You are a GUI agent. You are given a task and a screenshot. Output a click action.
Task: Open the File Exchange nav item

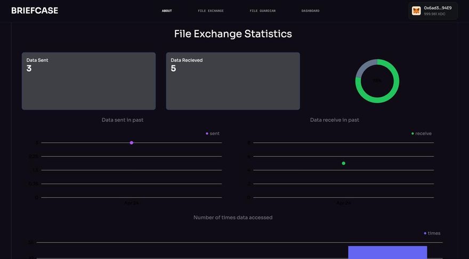click(211, 11)
